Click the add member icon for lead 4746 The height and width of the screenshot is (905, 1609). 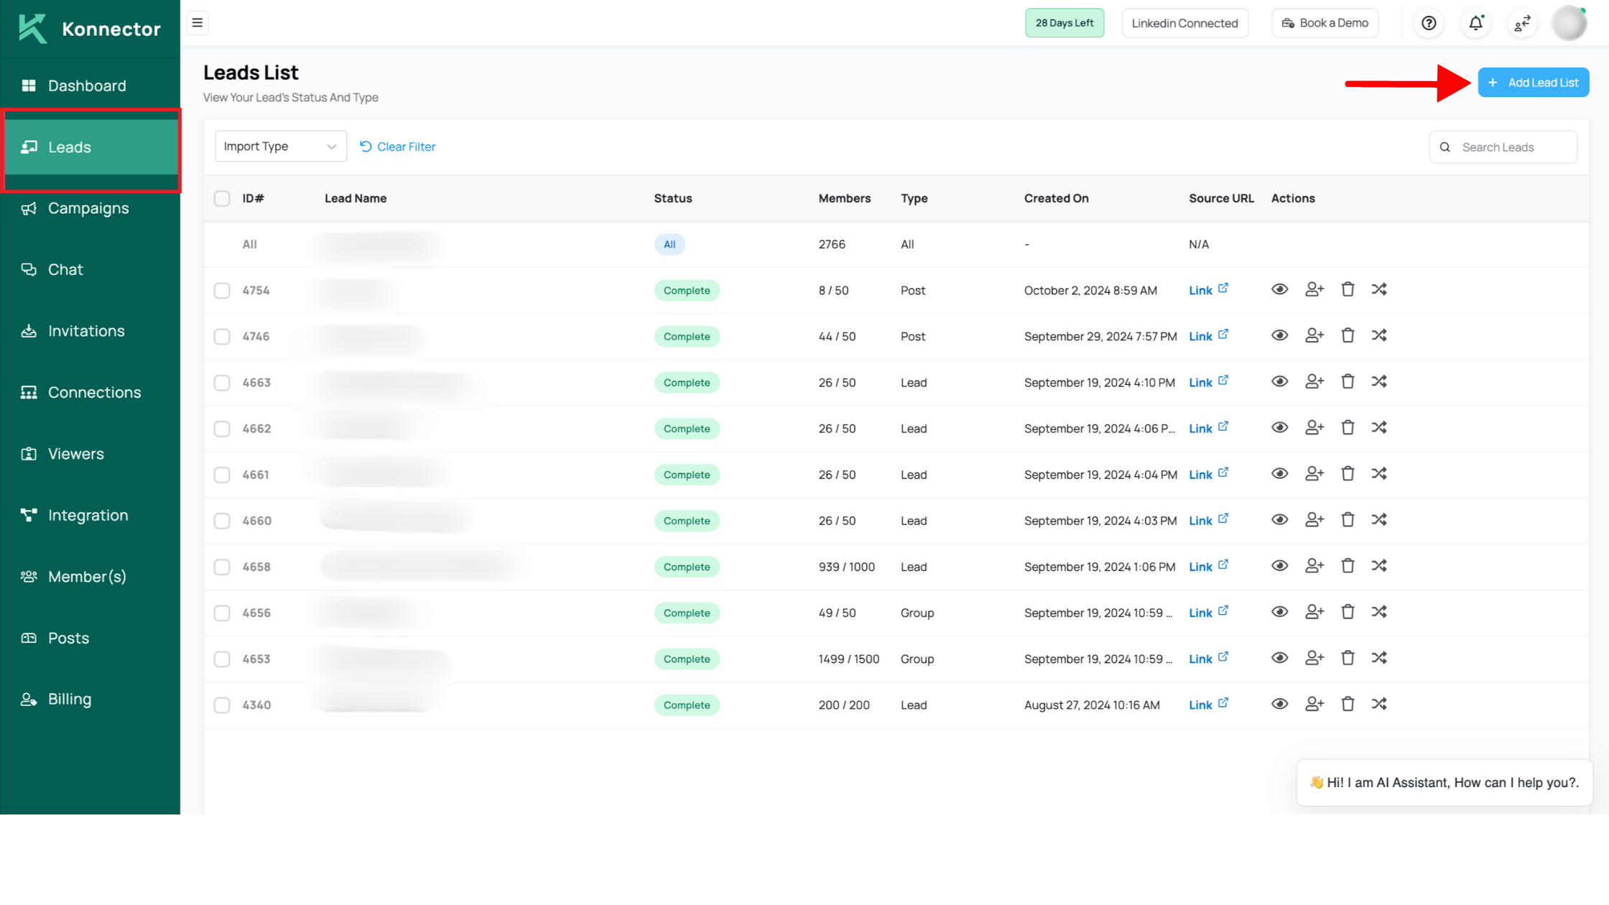[1314, 335]
